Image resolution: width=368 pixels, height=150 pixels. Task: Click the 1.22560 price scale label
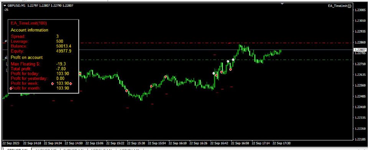coord(359,85)
